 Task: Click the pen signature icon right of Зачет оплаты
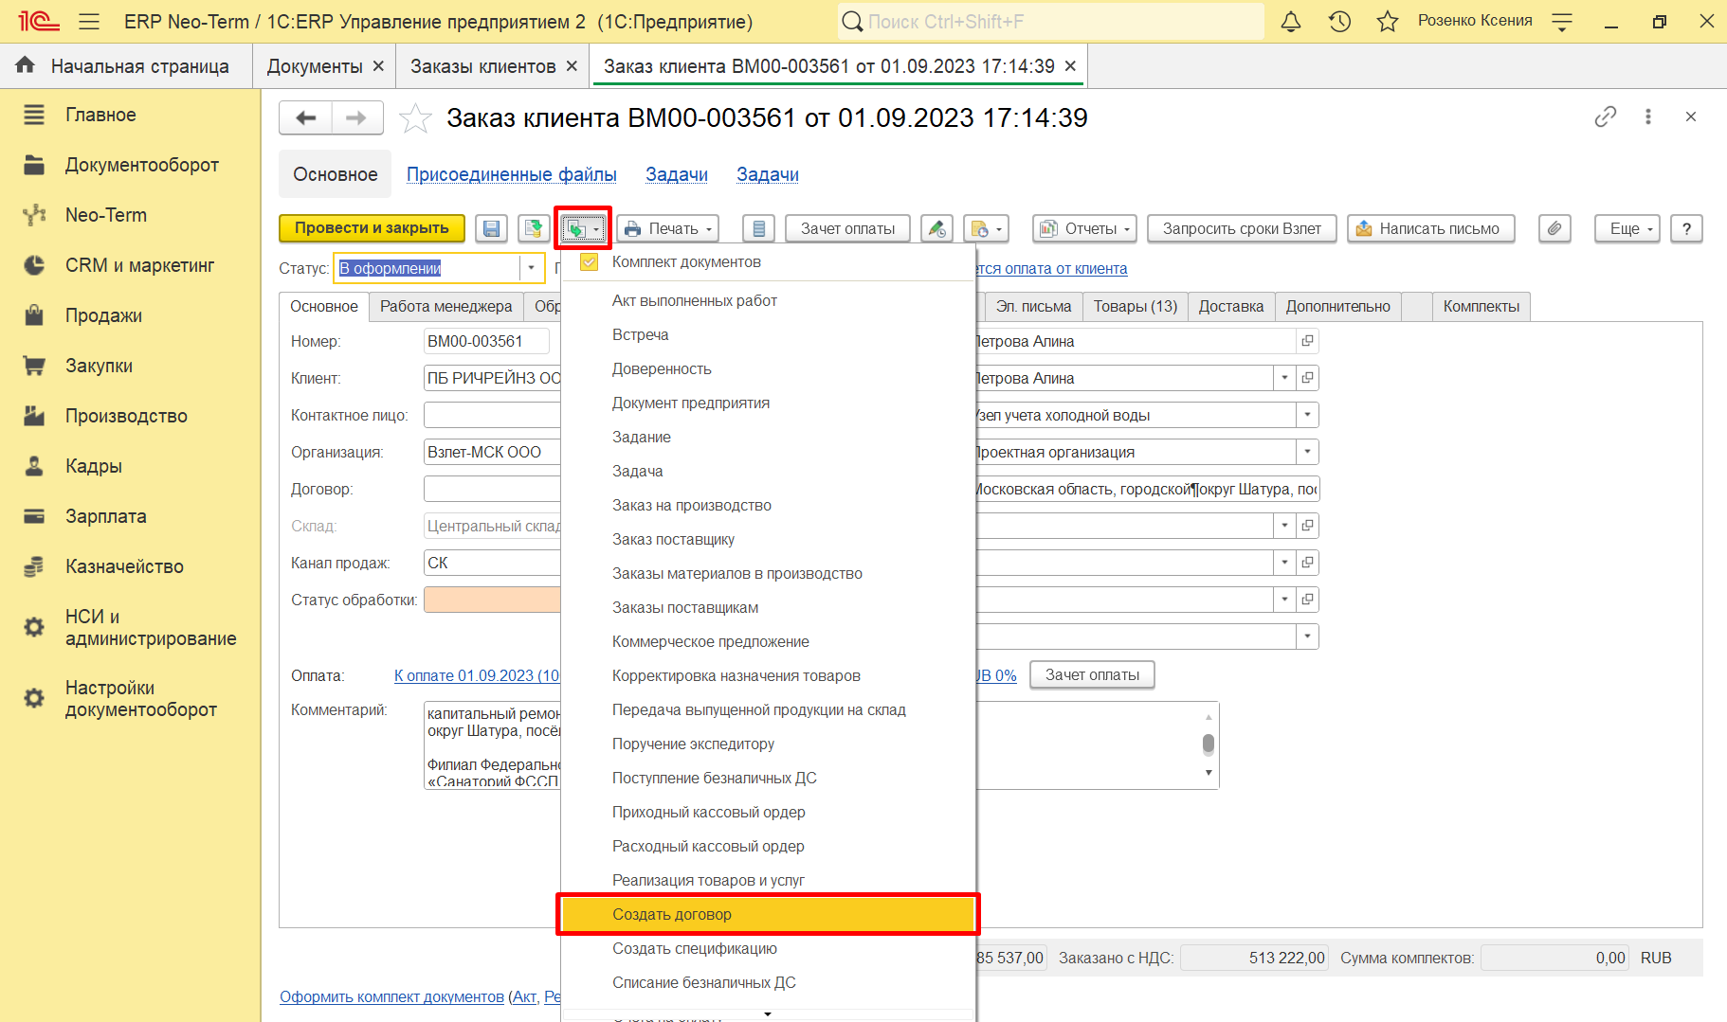point(936,228)
